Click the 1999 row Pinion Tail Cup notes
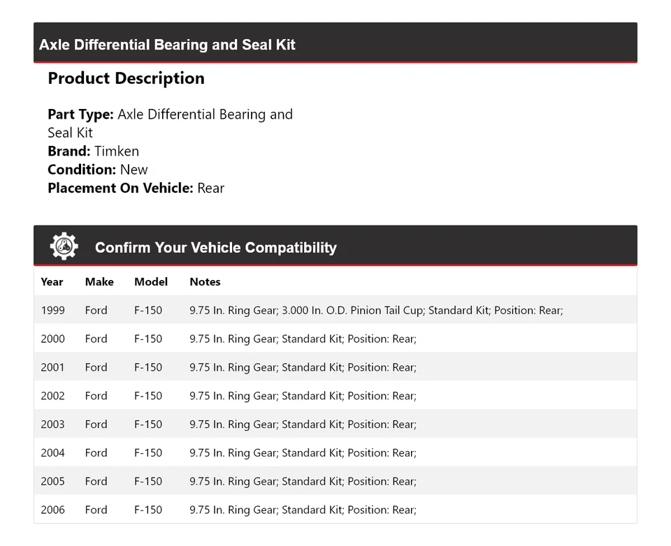The width and height of the screenshot is (671, 546). pos(376,310)
